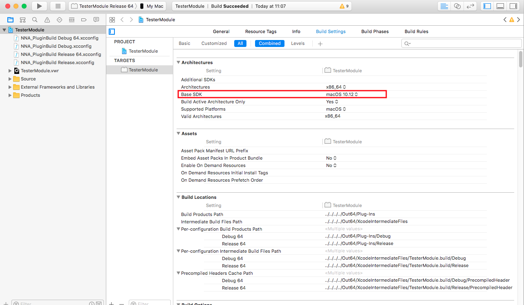The image size is (524, 305).
Task: Remove the selected target with minus button
Action: pos(121,303)
